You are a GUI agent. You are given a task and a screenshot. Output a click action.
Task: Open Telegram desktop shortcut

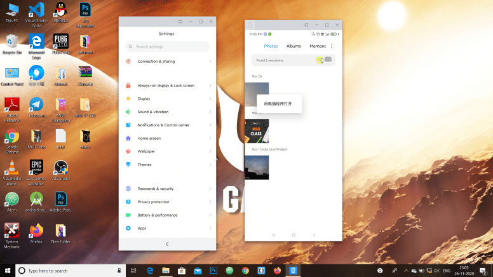coord(36,107)
